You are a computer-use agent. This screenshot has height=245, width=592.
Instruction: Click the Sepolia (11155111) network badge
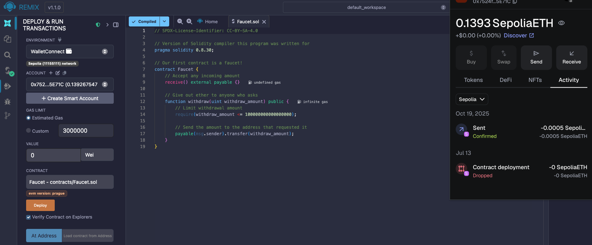pyautogui.click(x=52, y=64)
